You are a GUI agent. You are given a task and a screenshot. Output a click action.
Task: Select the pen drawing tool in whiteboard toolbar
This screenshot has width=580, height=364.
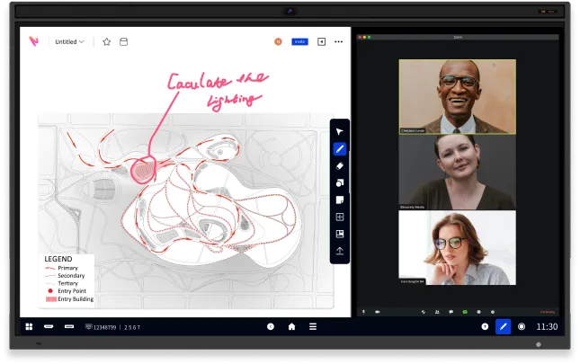(340, 149)
